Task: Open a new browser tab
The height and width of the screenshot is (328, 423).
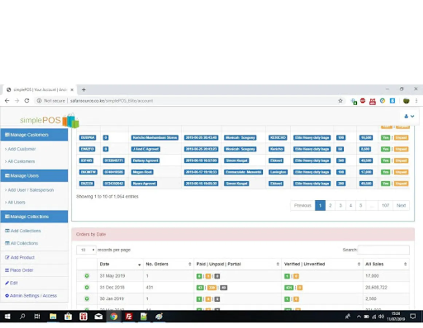Action: (84, 90)
